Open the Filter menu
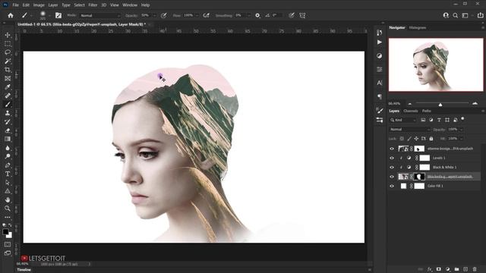 [93, 5]
